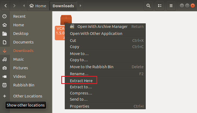Open the Recent clock icon in sidebar
Viewport: 197px width, 113px height.
pos(5,16)
